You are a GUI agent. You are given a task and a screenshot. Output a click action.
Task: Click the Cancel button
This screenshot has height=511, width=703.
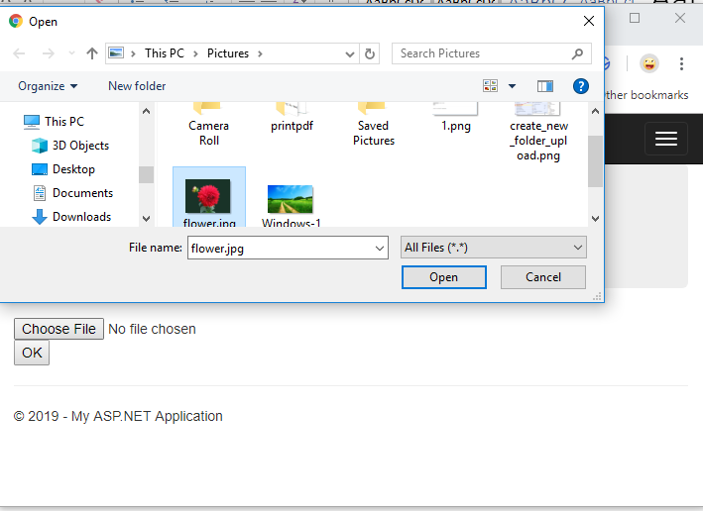542,277
